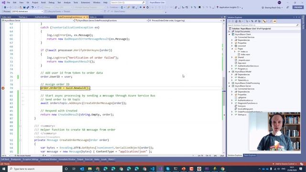Click the Send Feedback icon

point(288,7)
